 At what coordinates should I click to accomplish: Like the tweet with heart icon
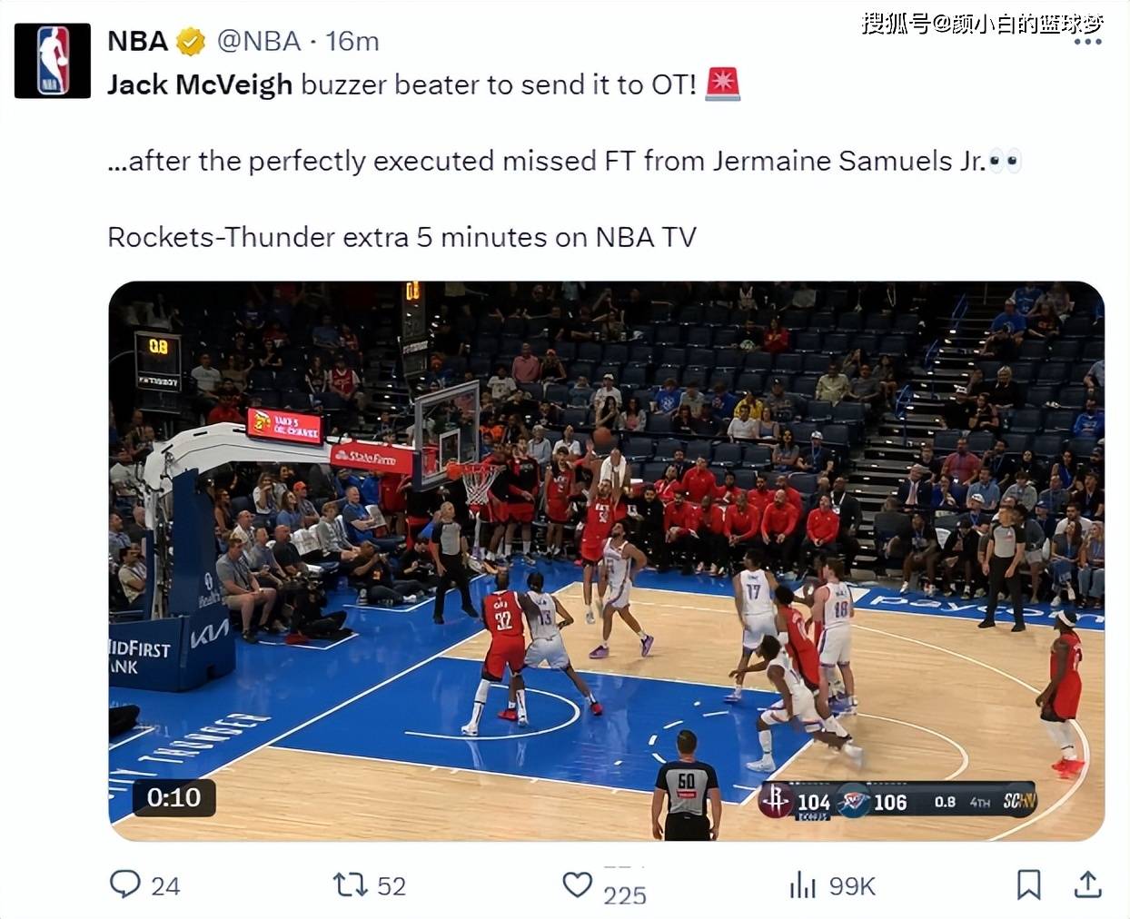(578, 884)
